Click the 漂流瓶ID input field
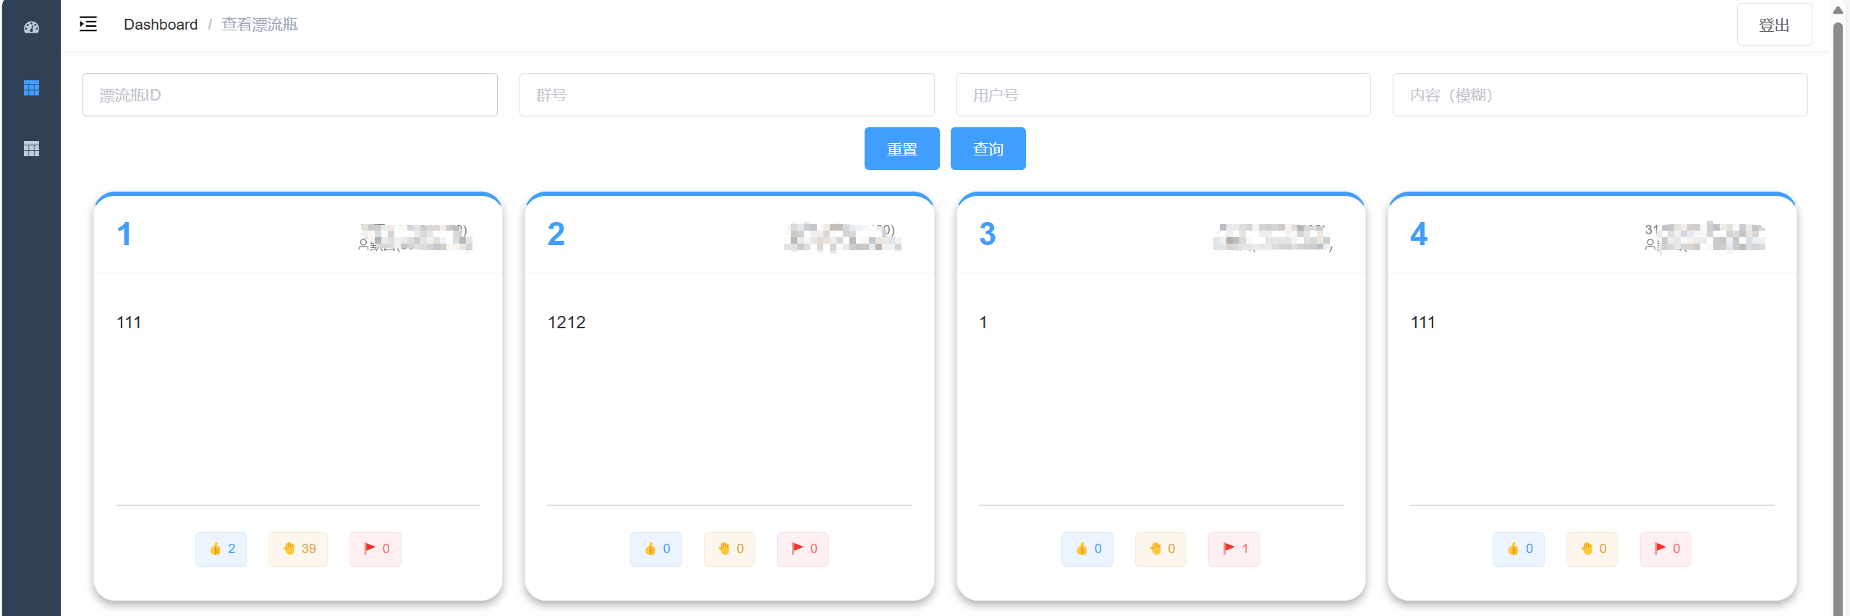Viewport: 1850px width, 616px height. (x=289, y=95)
